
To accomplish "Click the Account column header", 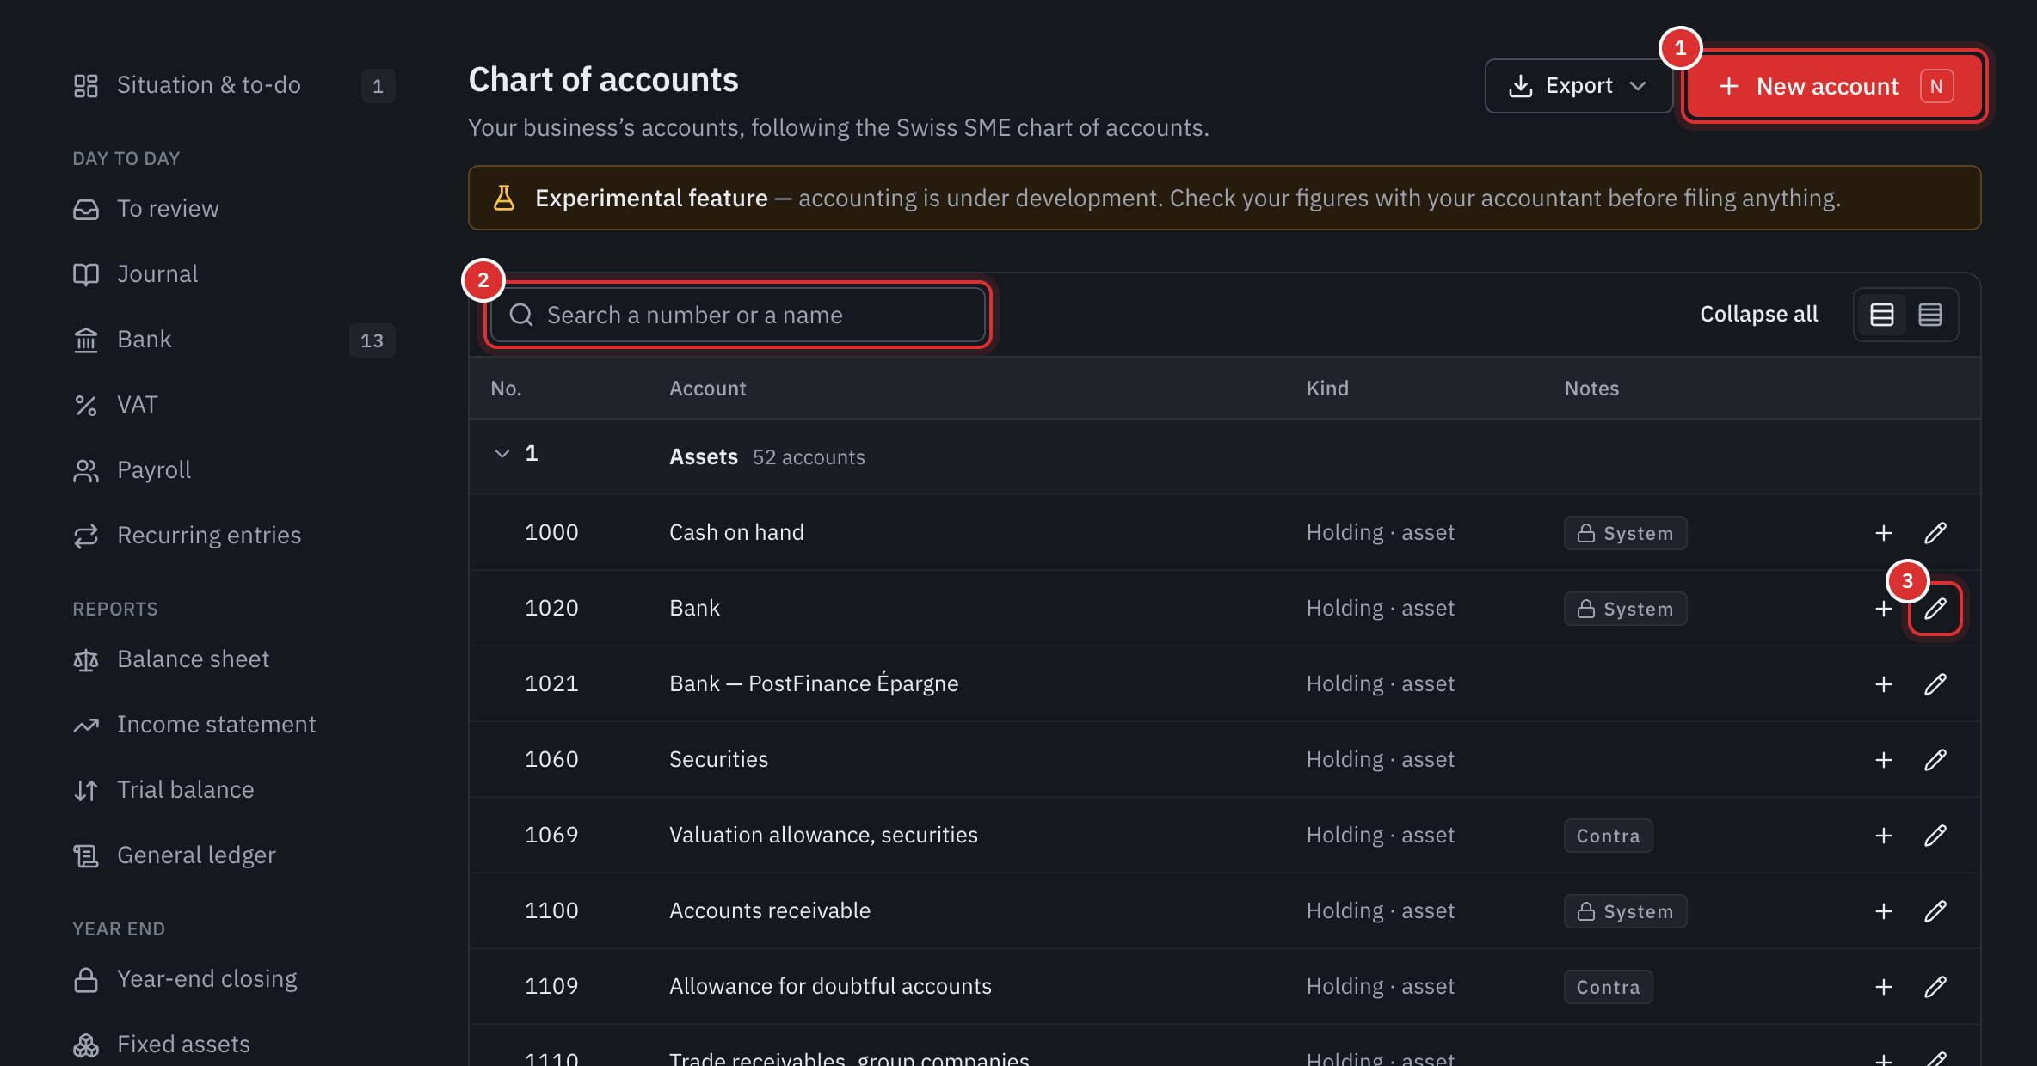I will tap(707, 389).
